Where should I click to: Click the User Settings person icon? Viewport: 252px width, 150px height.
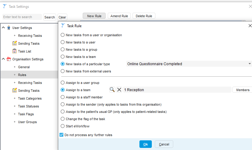coord(9,28)
